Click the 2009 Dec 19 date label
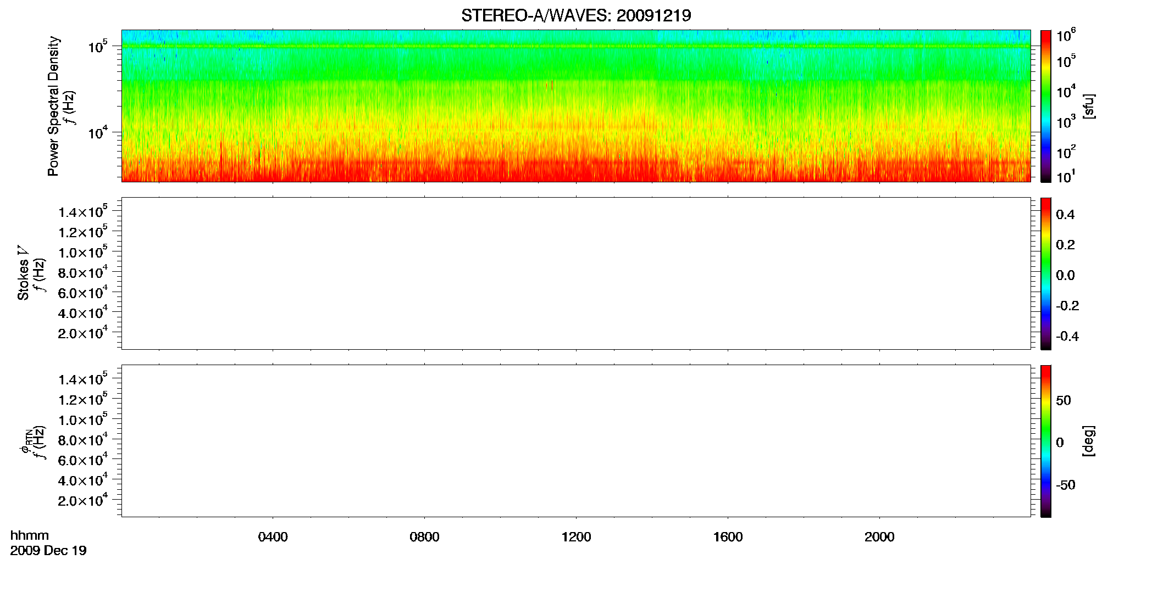 (48, 551)
